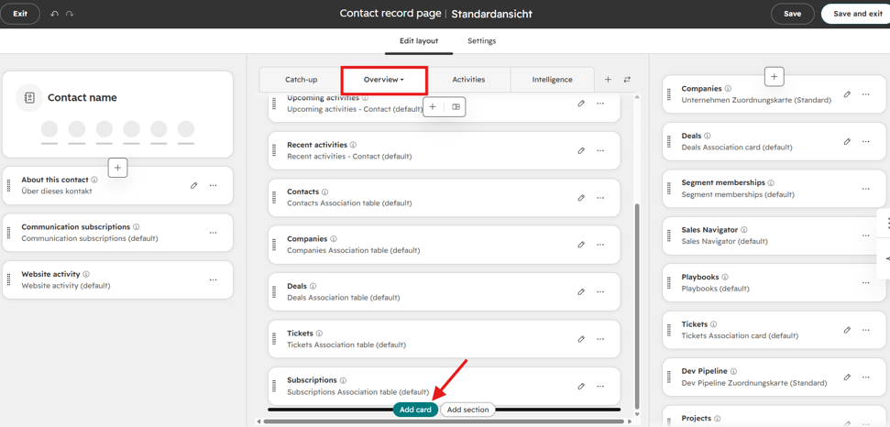890x427 pixels.
Task: Switch to the Catch-up tab
Action: 301,80
